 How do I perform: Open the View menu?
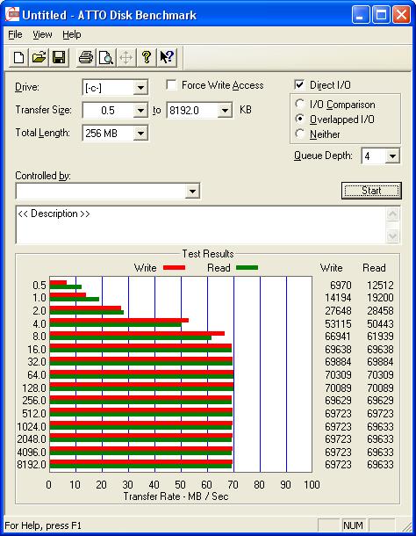42,34
